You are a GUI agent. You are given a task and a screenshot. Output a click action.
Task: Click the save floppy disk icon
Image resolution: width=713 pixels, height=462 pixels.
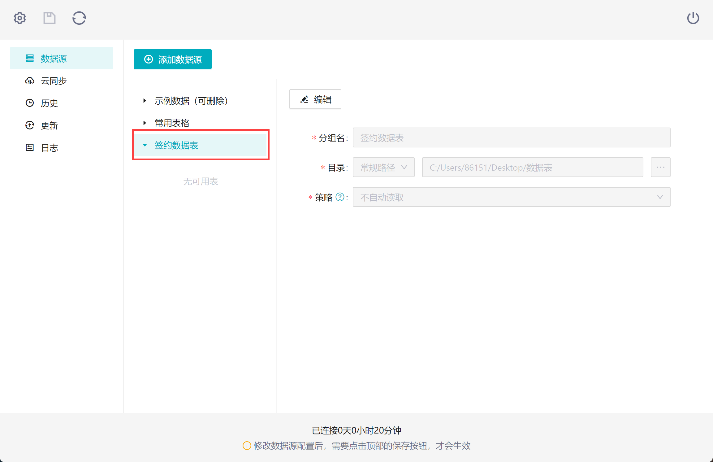click(49, 18)
